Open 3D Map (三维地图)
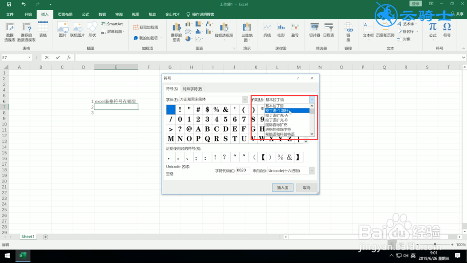 [247, 32]
